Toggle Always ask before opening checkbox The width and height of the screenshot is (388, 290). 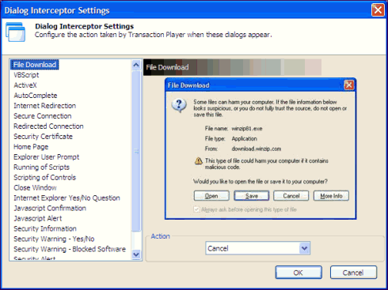[x=196, y=209]
